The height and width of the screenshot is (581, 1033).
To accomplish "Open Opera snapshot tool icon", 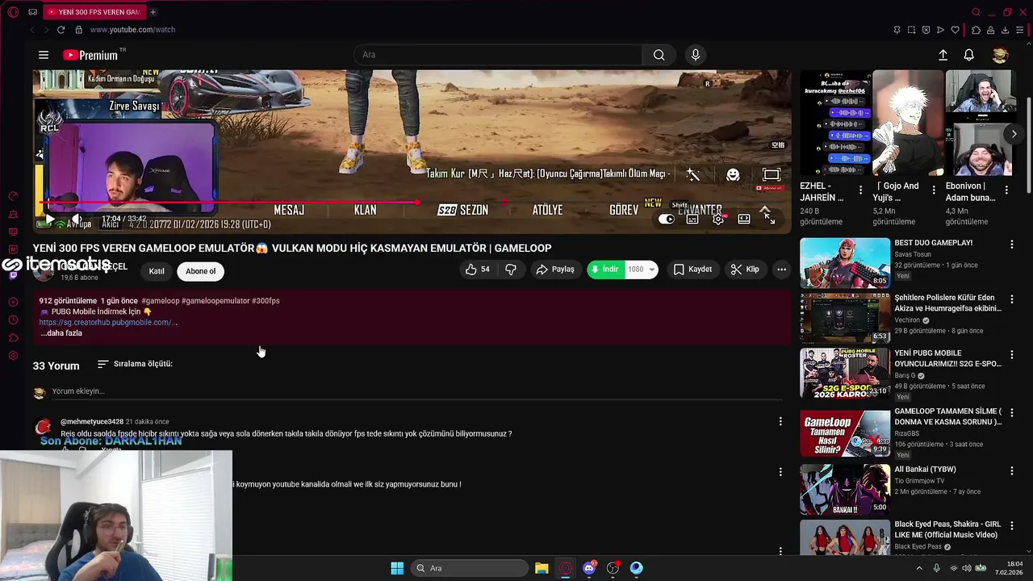I will point(911,30).
